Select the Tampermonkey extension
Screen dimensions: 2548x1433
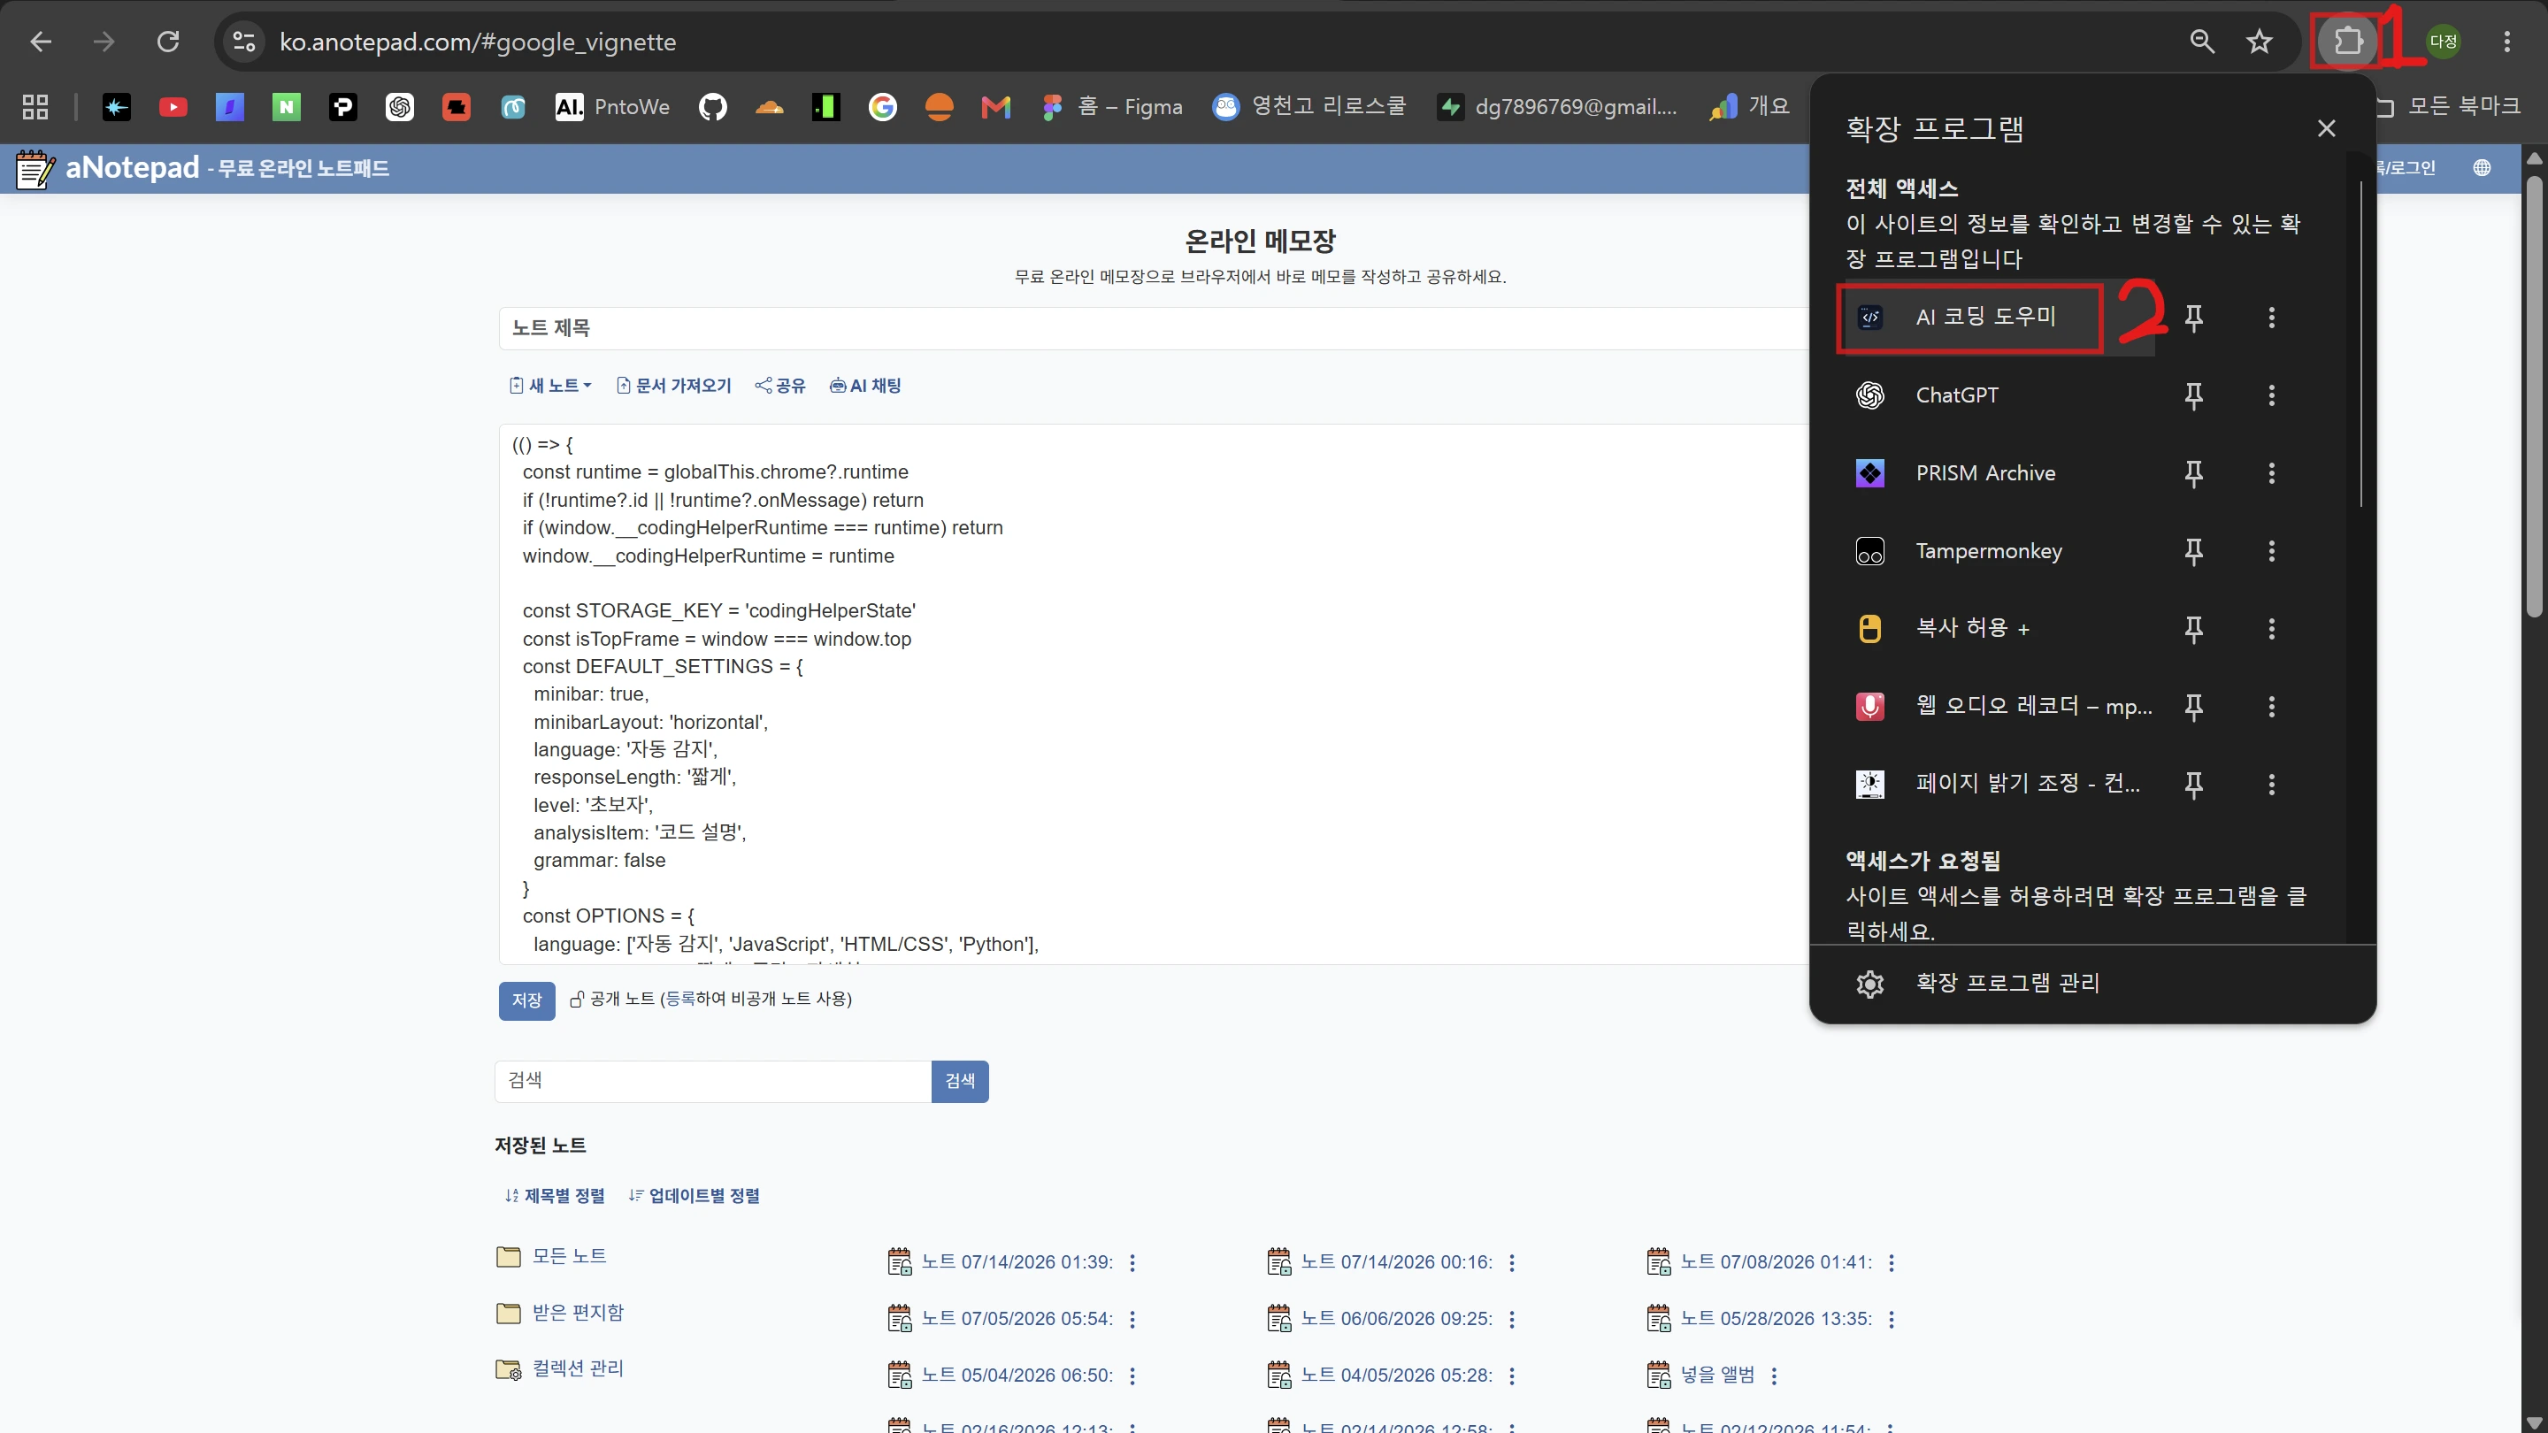click(1996, 551)
